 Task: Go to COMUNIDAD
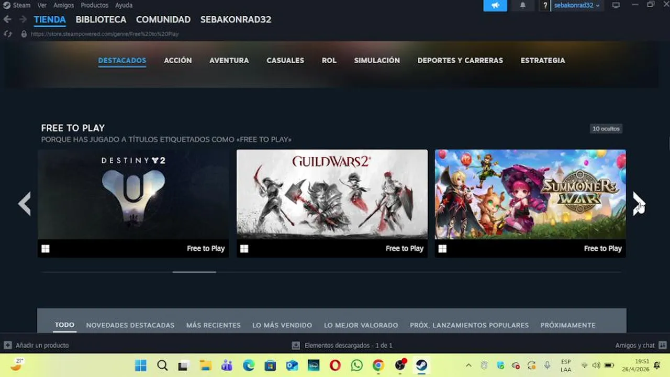[x=163, y=19]
